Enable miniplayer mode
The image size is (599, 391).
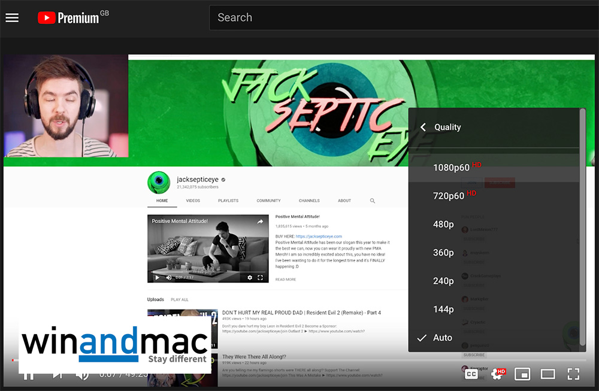[522, 374]
